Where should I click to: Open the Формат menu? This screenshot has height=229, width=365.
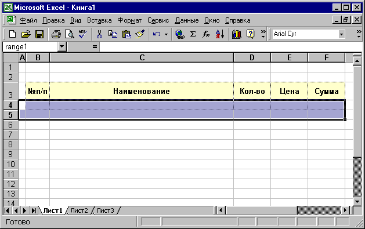click(129, 20)
